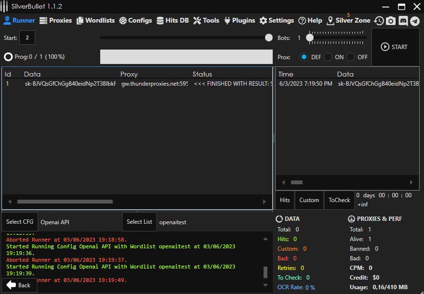Click the Silver Zone location pin icon
Screen dimensions: 424x294
point(330,21)
